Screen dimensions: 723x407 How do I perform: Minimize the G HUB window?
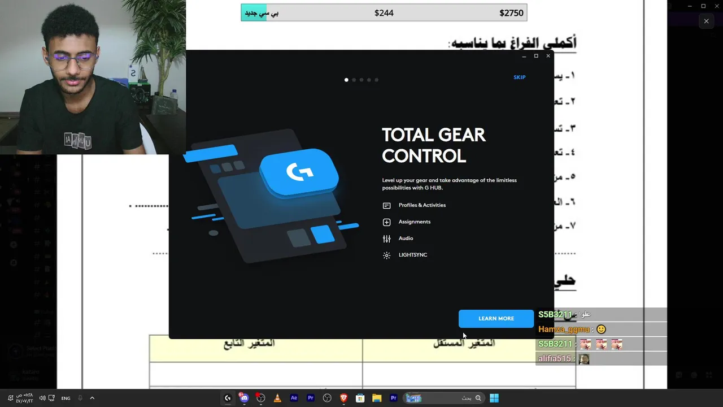click(x=524, y=56)
